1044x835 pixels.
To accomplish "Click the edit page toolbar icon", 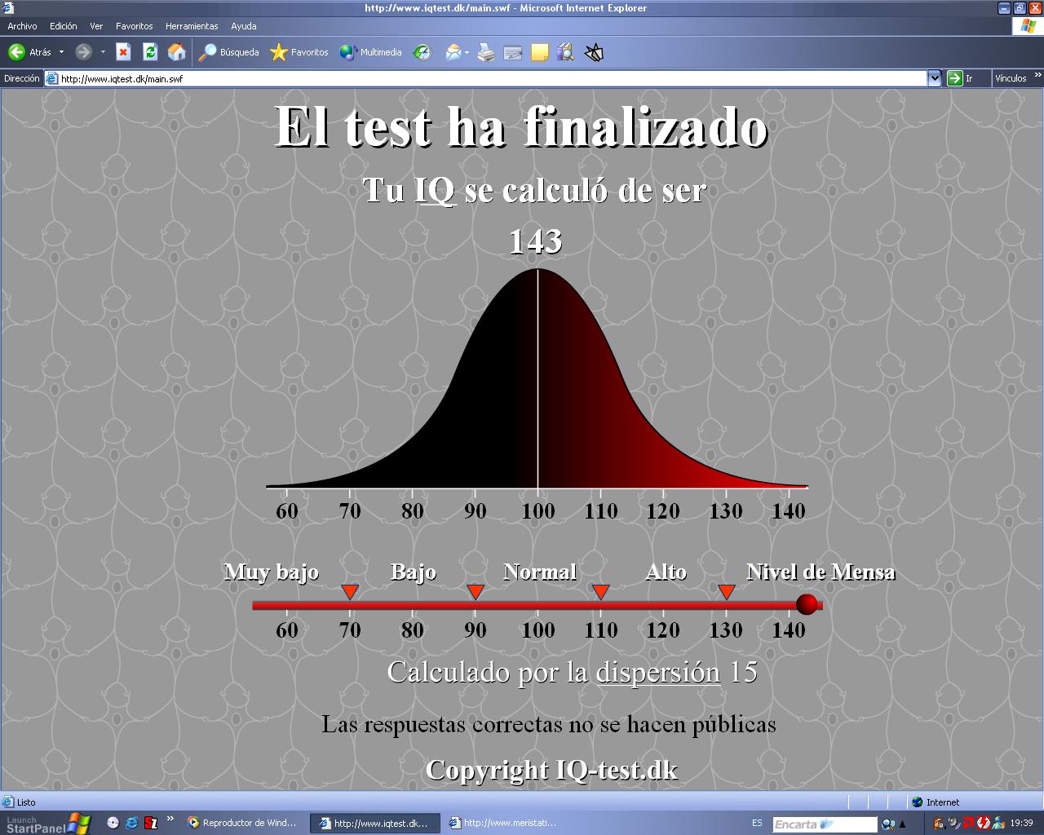I will pos(513,52).
